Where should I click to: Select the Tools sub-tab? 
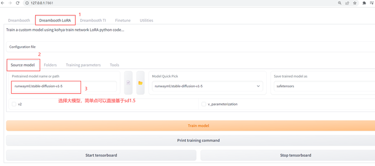114,65
